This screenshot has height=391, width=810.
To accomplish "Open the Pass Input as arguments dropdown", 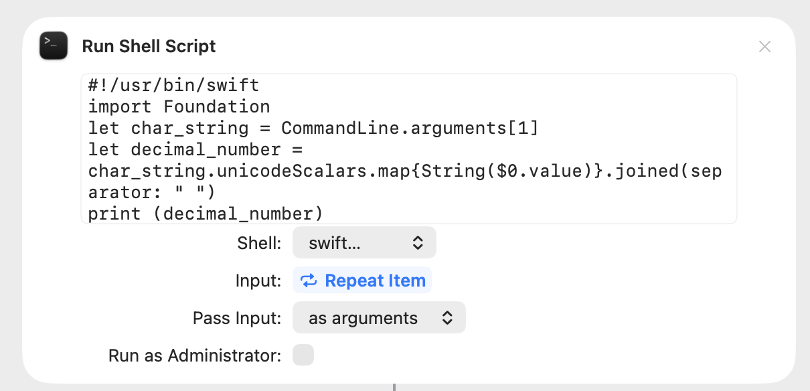I will [378, 319].
